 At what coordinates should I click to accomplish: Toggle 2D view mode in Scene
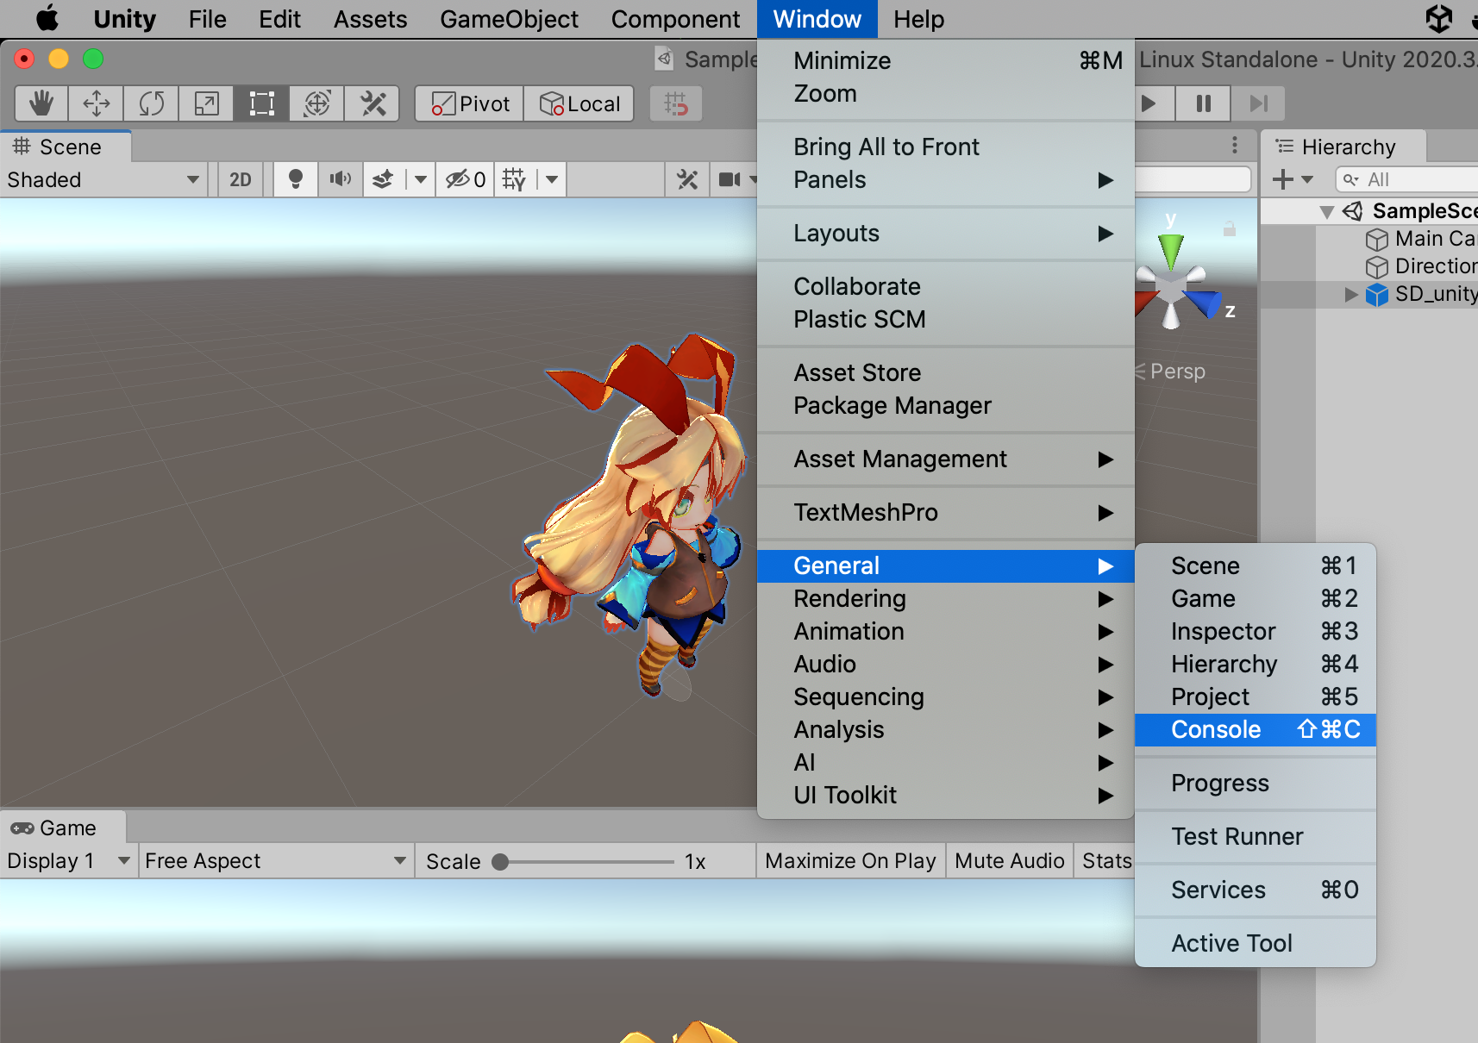pos(239,179)
